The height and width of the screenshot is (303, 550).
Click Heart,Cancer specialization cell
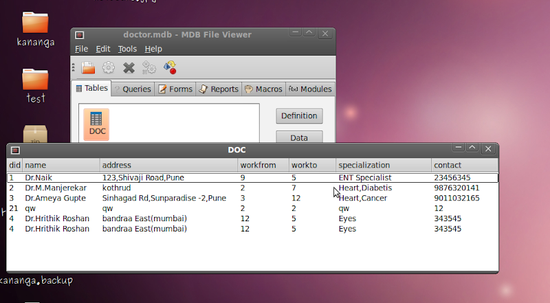click(363, 198)
